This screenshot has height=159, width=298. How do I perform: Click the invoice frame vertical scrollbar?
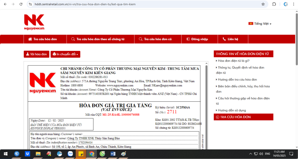[207, 107]
